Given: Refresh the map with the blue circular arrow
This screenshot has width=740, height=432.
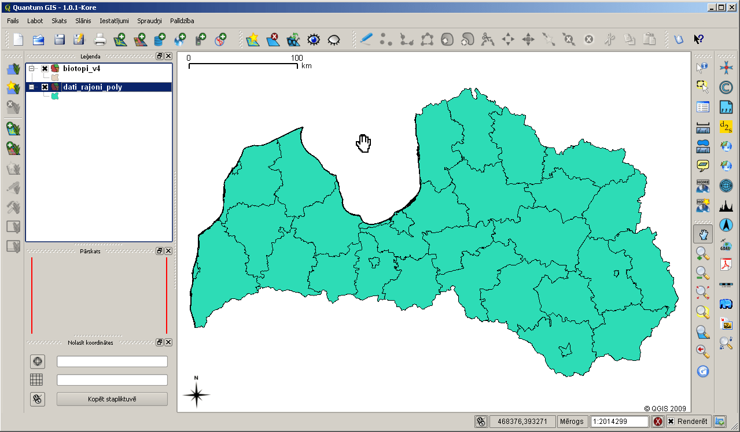Looking at the screenshot, I should click(x=702, y=371).
